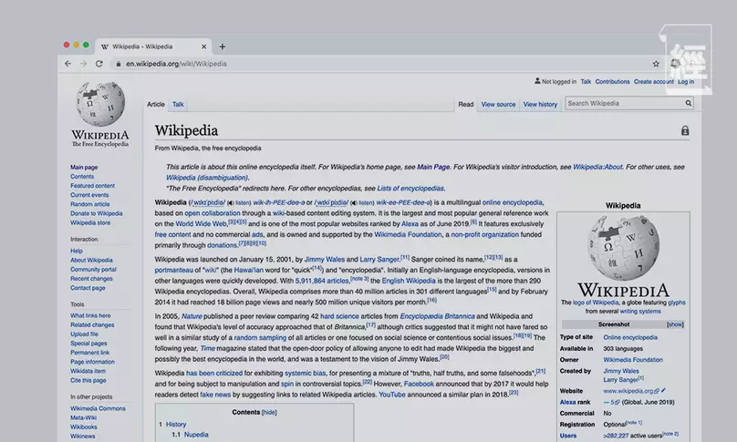Click the Log in link

tap(686, 82)
